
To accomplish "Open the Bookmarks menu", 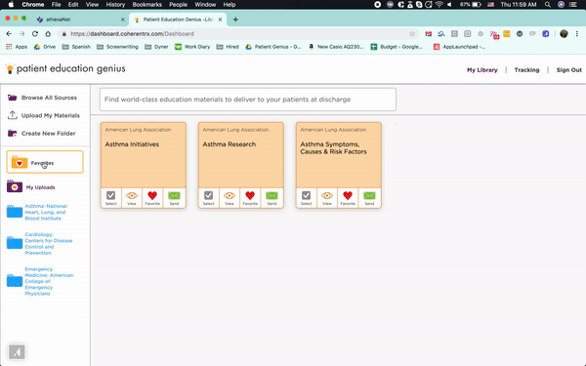I will point(146,5).
